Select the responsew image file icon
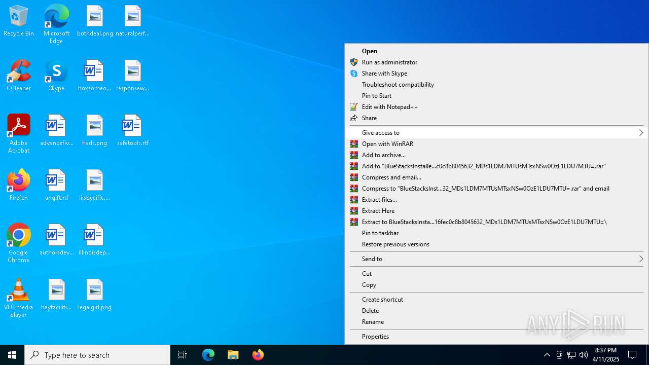This screenshot has width=649, height=365. coord(132,76)
